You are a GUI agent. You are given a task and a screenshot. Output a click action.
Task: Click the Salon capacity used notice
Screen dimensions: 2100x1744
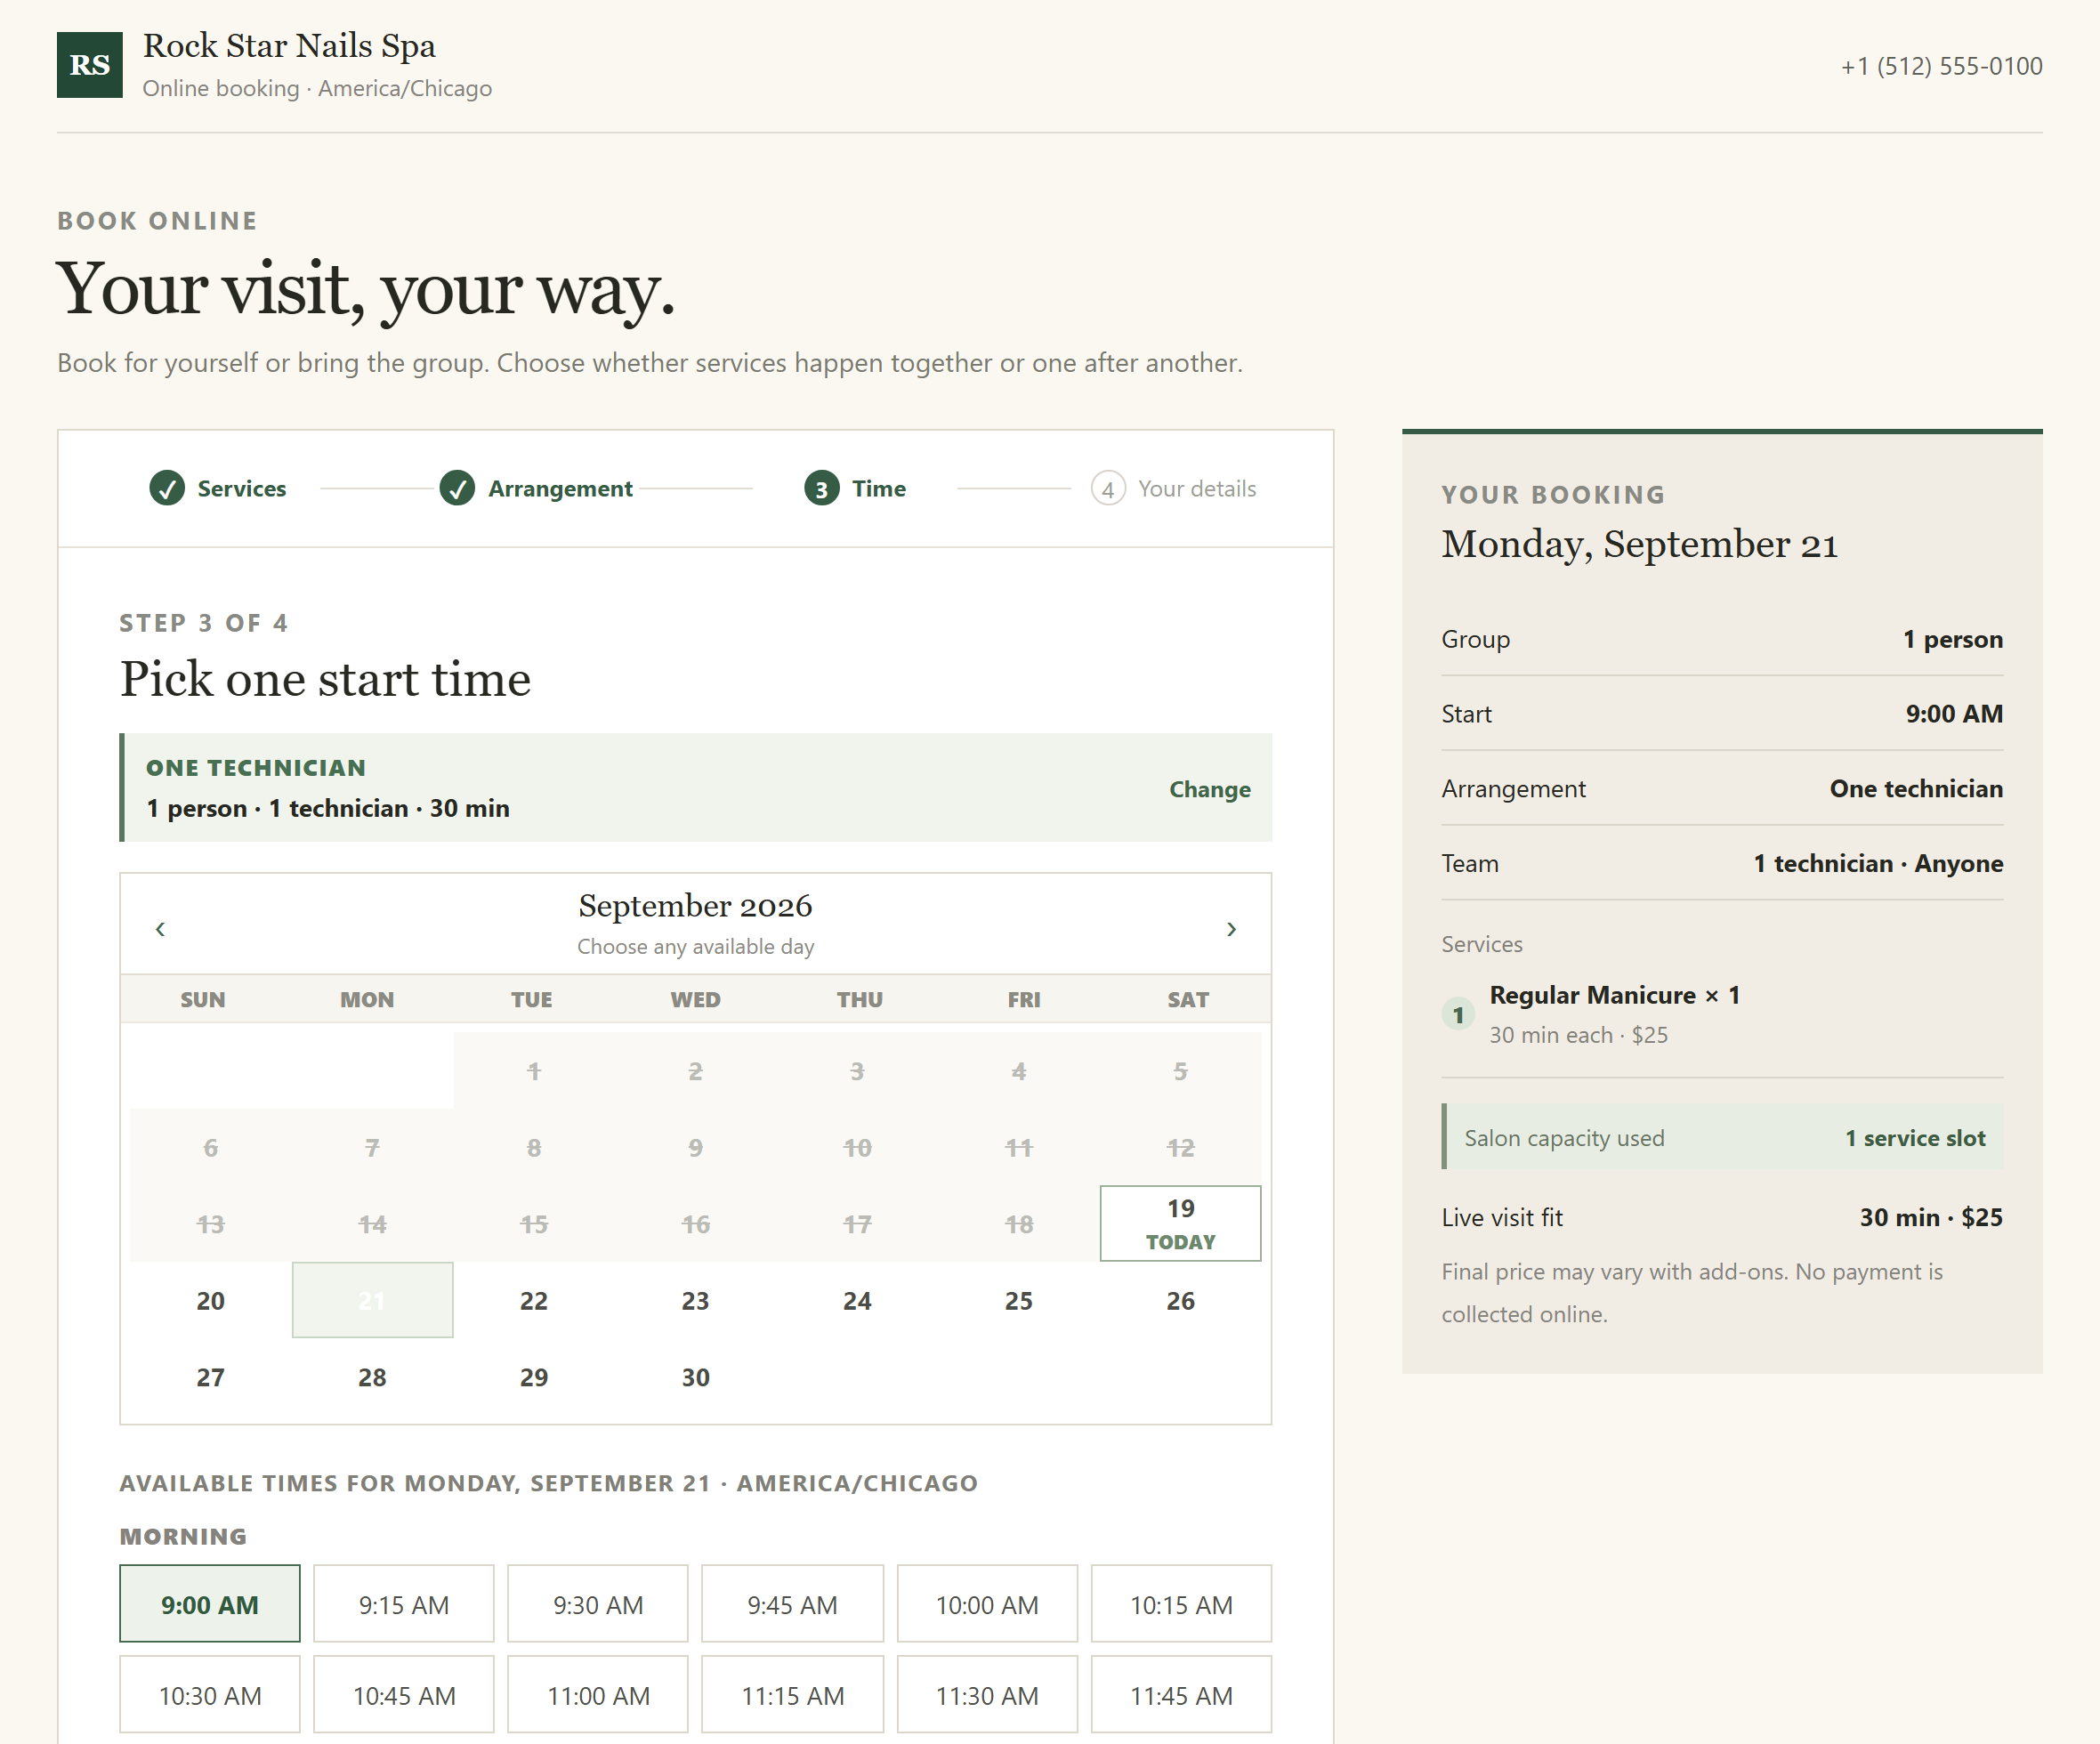[1722, 1137]
